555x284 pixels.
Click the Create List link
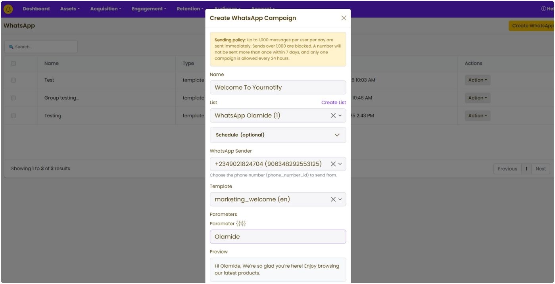[333, 102]
